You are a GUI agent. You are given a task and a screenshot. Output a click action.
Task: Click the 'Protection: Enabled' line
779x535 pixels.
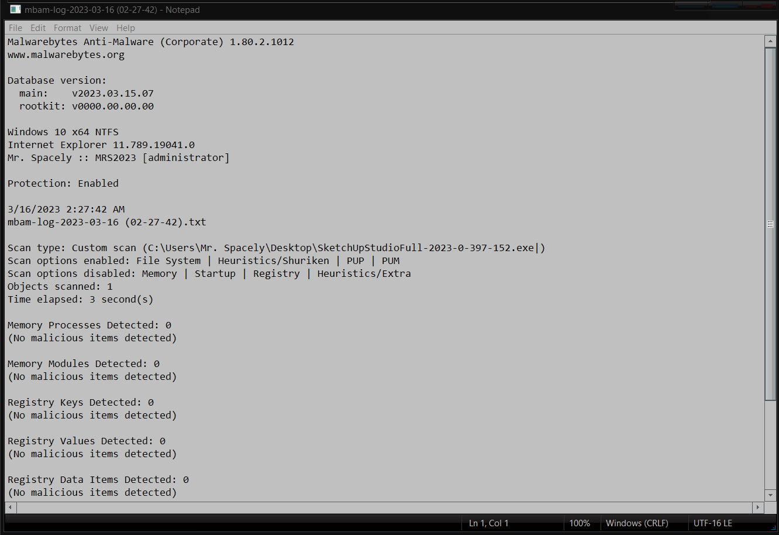click(63, 184)
